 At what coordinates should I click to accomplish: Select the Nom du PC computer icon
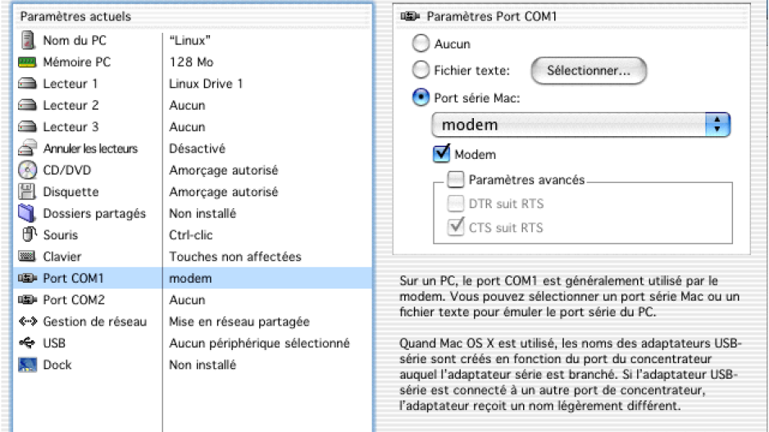pos(28,40)
